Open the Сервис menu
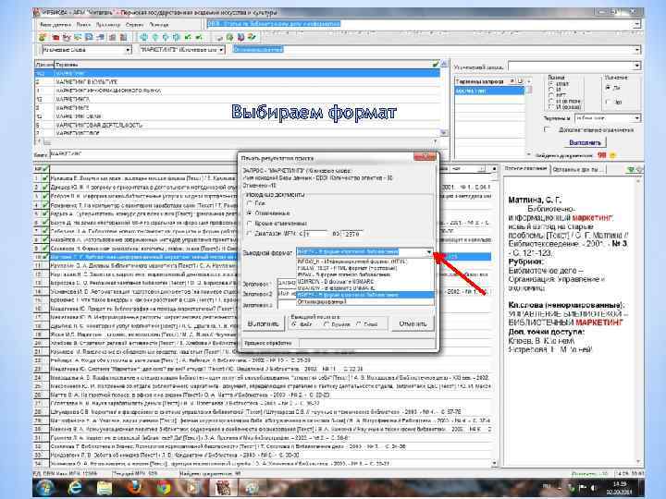The height and width of the screenshot is (499, 666). pyautogui.click(x=135, y=25)
